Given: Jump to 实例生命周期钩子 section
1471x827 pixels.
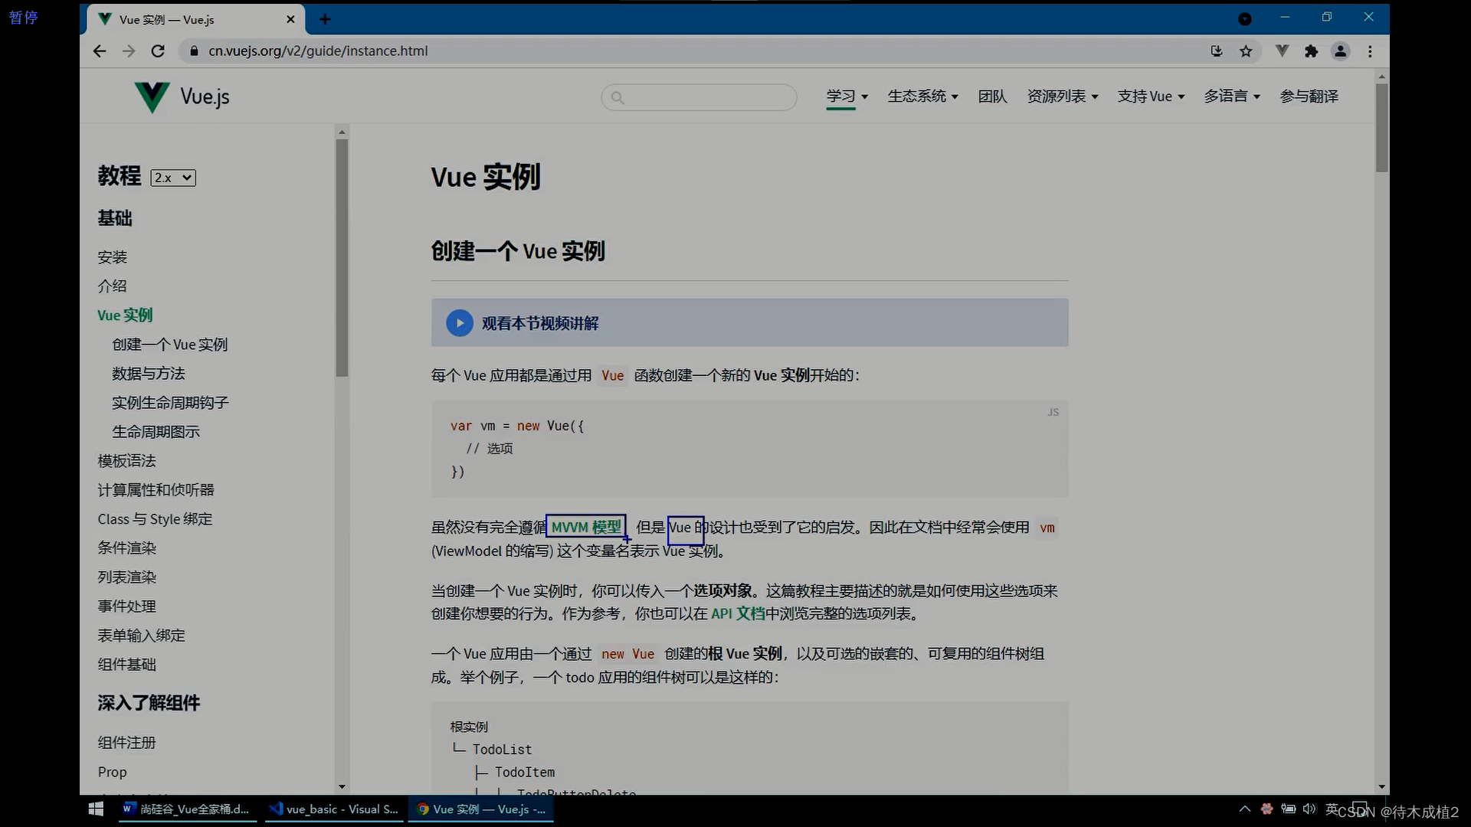Looking at the screenshot, I should 170,403.
